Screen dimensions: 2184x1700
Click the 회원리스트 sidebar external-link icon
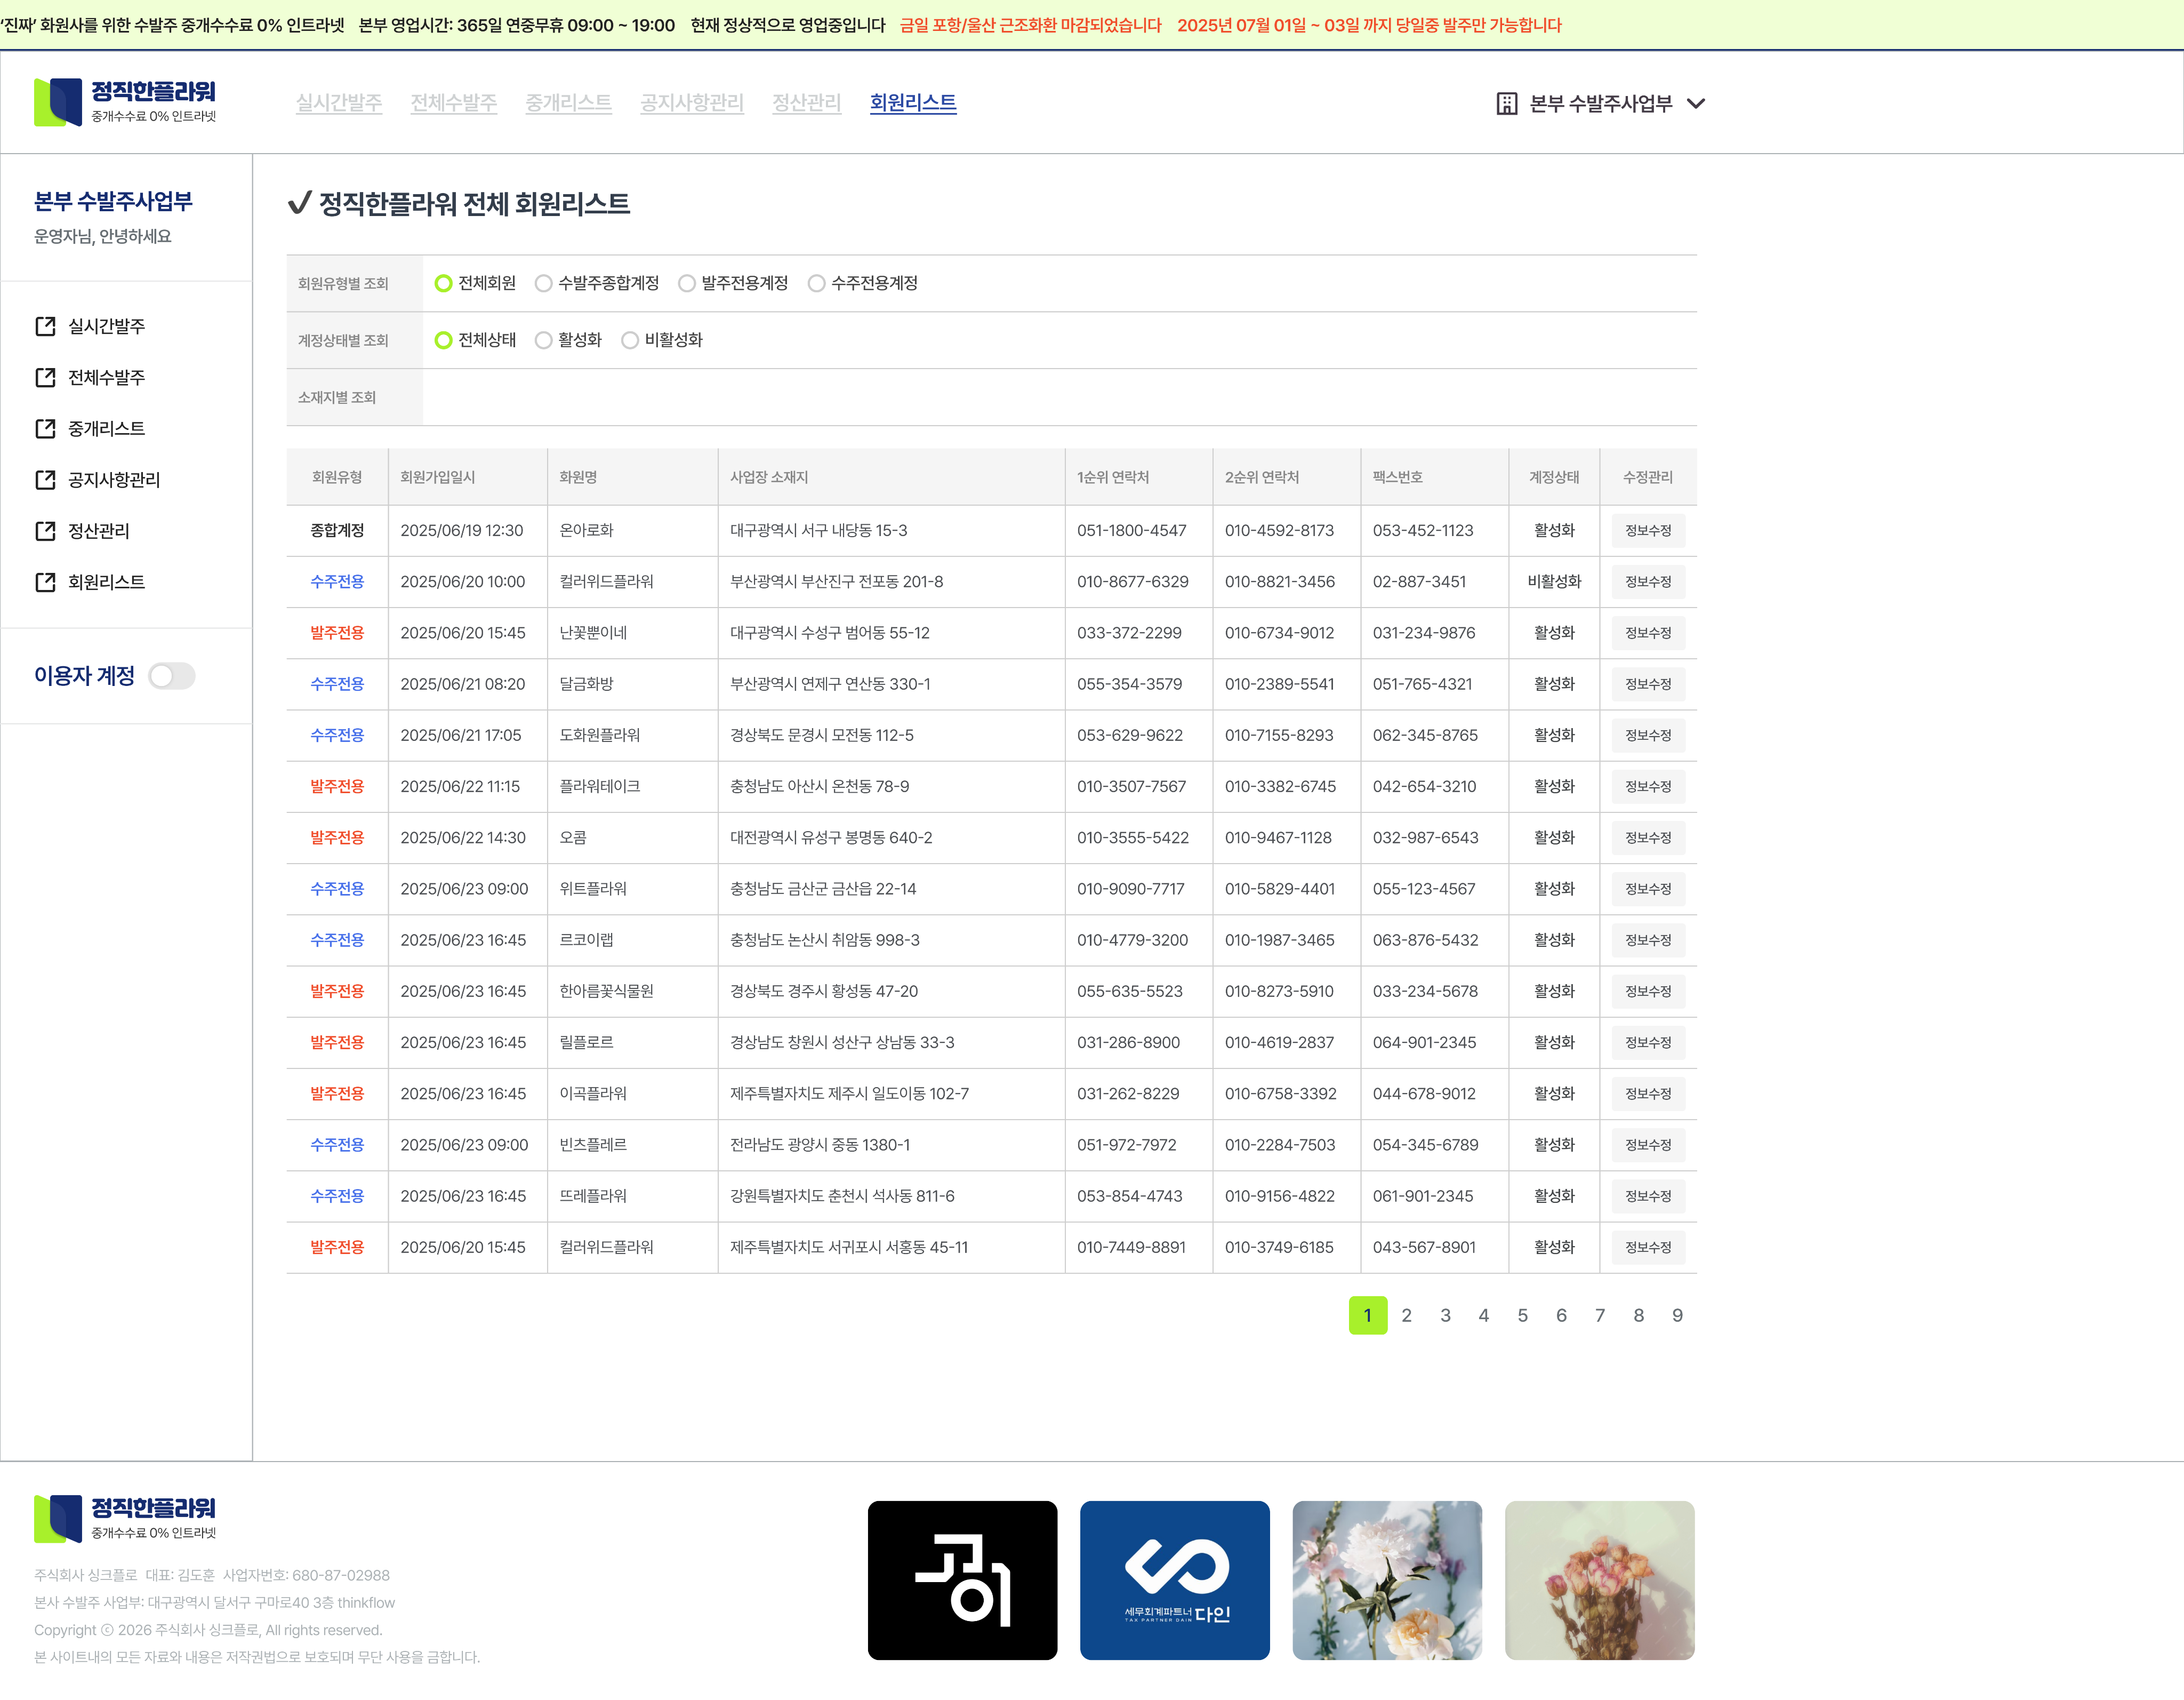(45, 581)
